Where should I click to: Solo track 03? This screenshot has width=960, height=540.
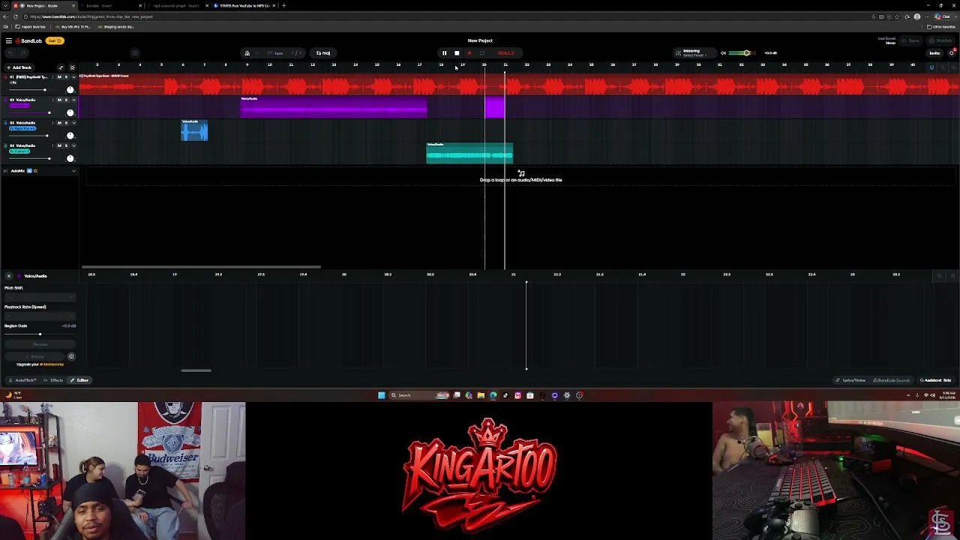pos(66,123)
